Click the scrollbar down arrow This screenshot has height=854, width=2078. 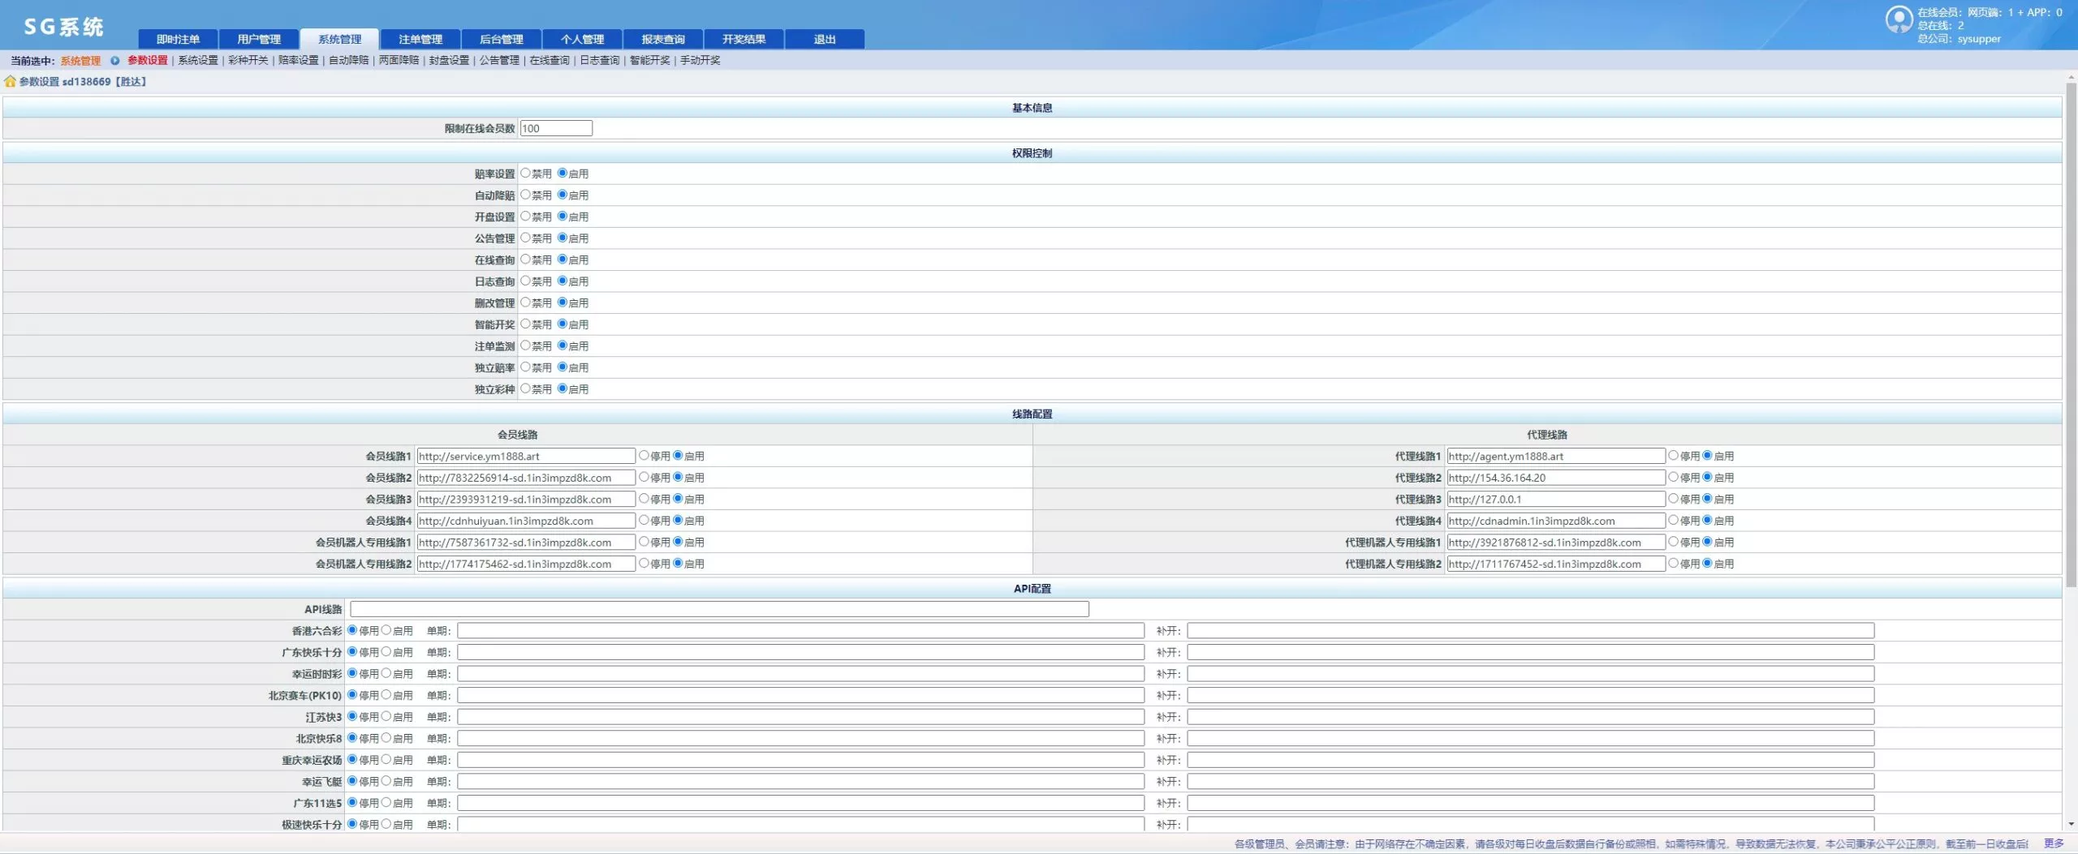[x=2071, y=824]
